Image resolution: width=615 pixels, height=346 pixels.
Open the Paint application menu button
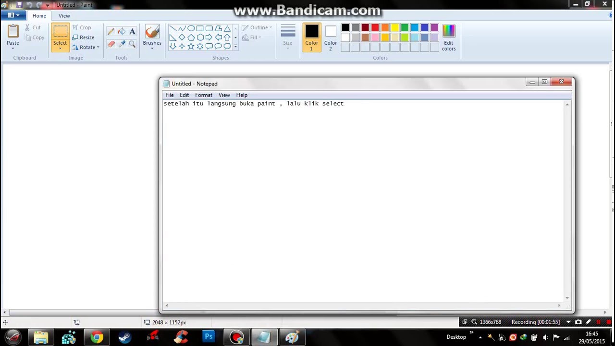[x=13, y=15]
